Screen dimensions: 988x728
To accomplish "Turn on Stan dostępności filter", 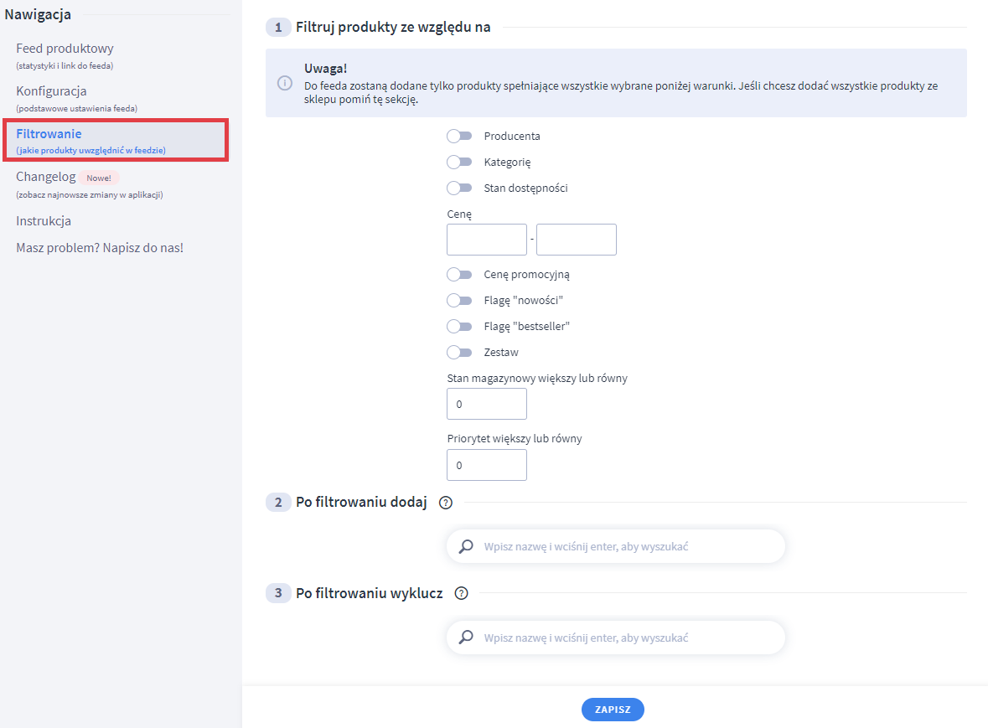I will tap(459, 188).
